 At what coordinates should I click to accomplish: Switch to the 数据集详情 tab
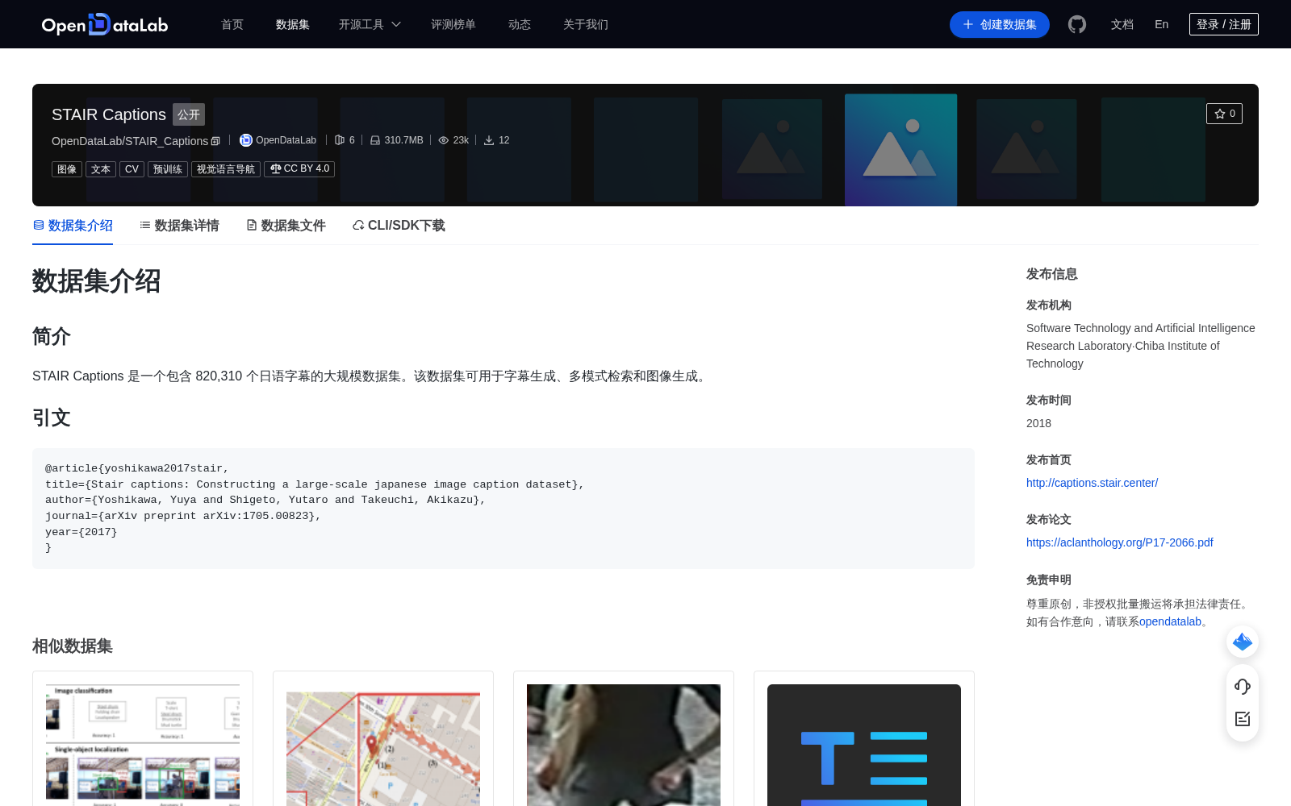pos(179,226)
